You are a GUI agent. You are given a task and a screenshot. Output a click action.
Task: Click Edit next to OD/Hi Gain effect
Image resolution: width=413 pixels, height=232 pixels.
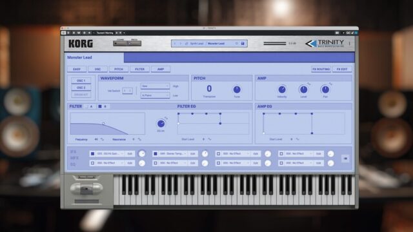coord(130,153)
